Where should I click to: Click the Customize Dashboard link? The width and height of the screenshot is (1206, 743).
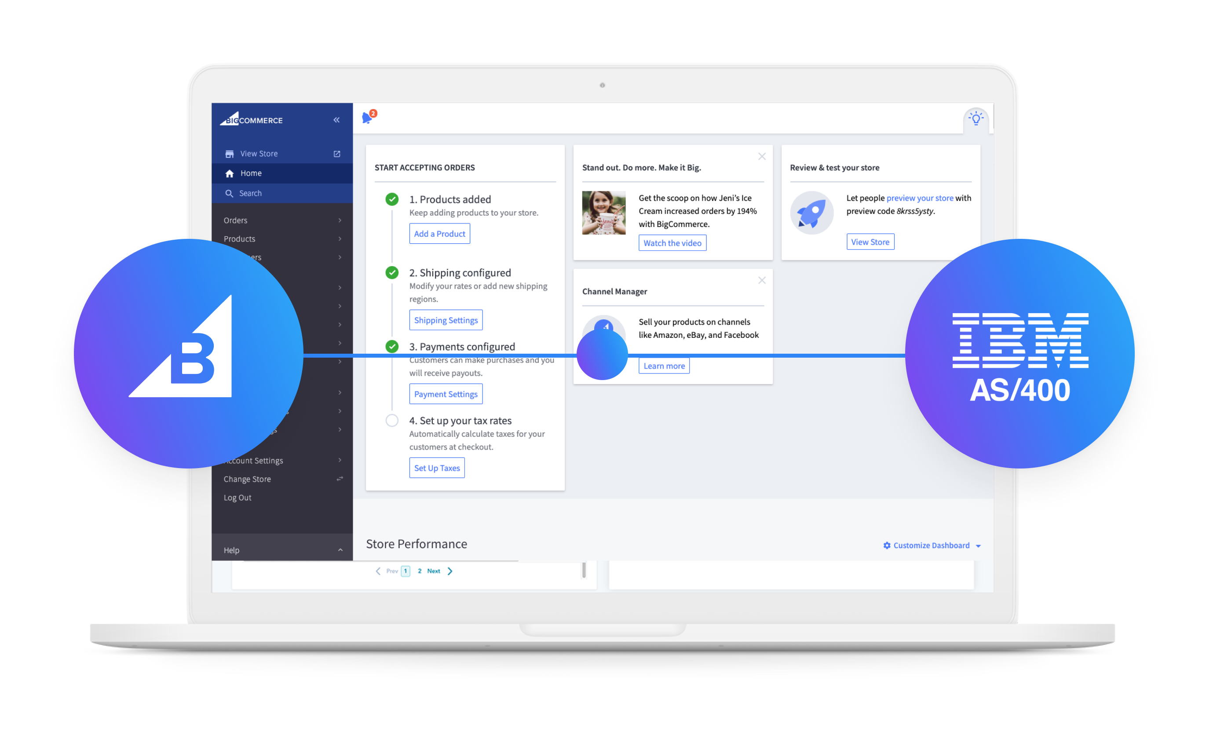pos(931,545)
